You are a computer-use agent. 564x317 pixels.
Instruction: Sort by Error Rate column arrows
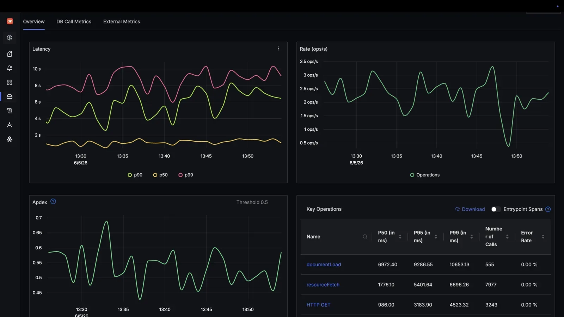point(543,237)
